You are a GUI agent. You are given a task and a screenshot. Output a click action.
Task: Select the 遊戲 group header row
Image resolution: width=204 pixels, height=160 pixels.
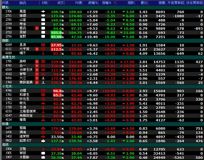tap(103, 41)
